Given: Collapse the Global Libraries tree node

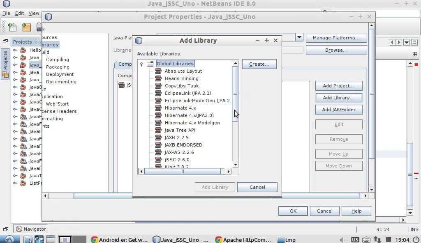Looking at the screenshot, I should [141, 64].
